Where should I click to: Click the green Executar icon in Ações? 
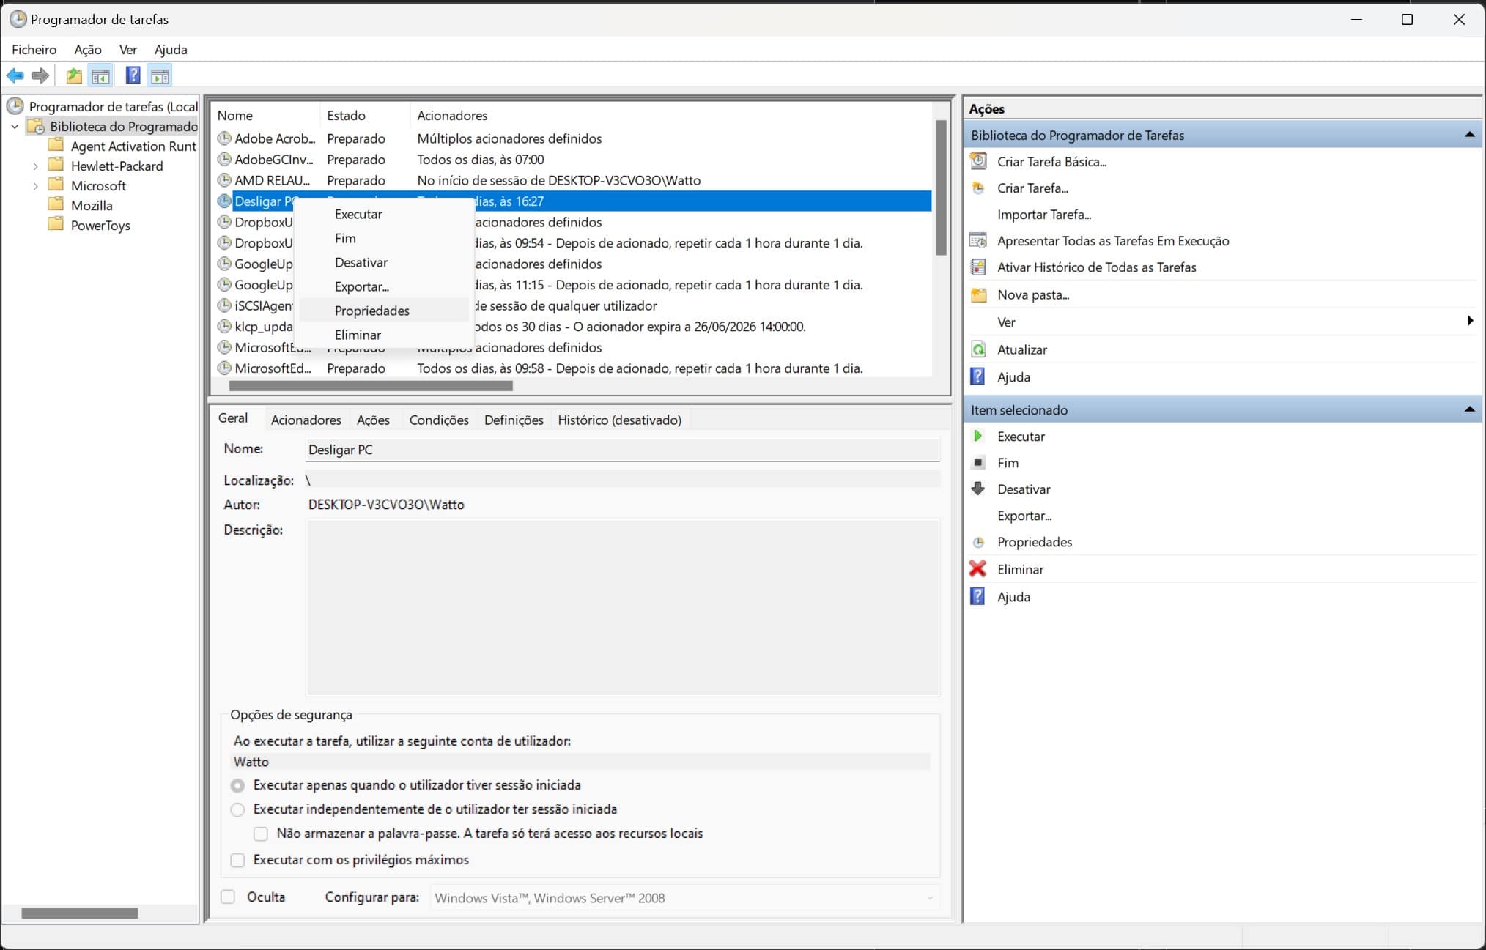tap(977, 436)
